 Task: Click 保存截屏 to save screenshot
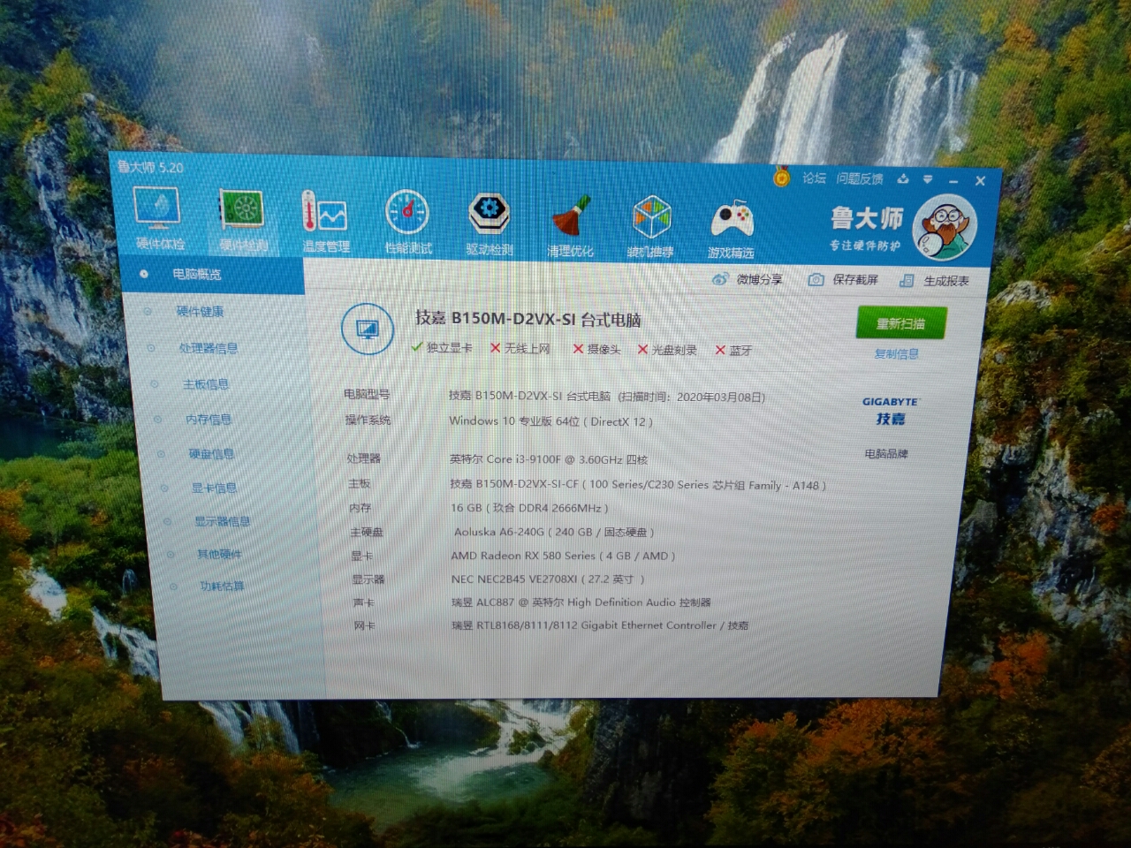tap(843, 279)
